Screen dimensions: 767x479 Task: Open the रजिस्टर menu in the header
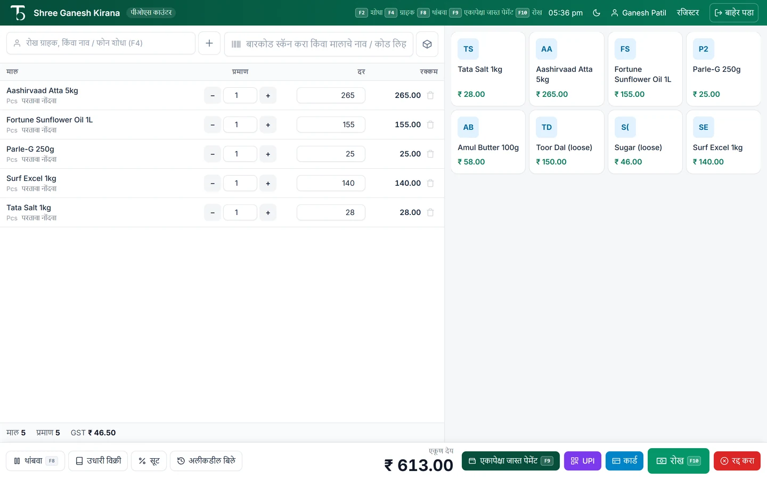click(x=688, y=13)
